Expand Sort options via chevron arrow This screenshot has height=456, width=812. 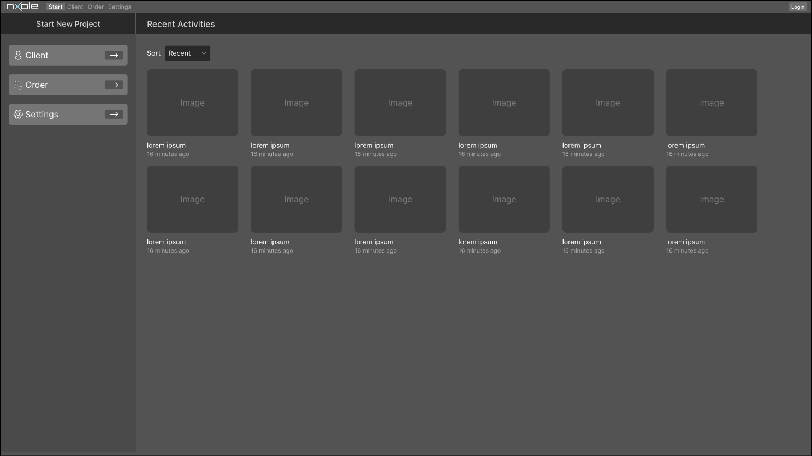[204, 53]
